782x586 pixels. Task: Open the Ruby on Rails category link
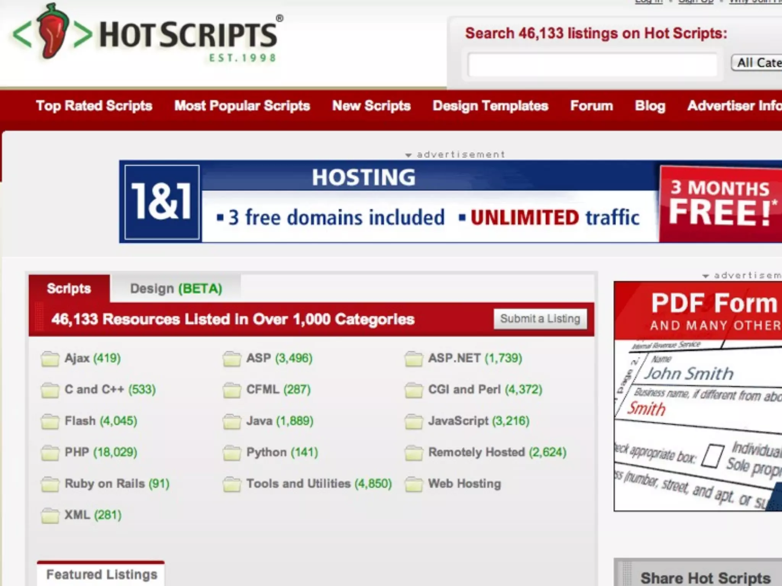pyautogui.click(x=105, y=484)
